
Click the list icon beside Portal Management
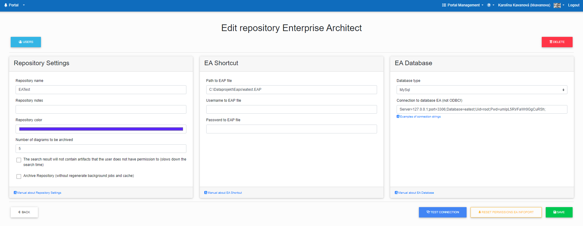[x=444, y=5]
